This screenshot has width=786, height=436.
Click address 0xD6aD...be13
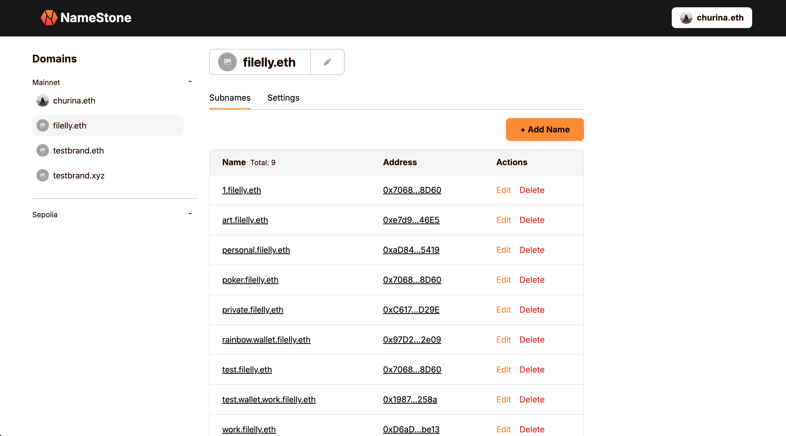click(x=411, y=429)
